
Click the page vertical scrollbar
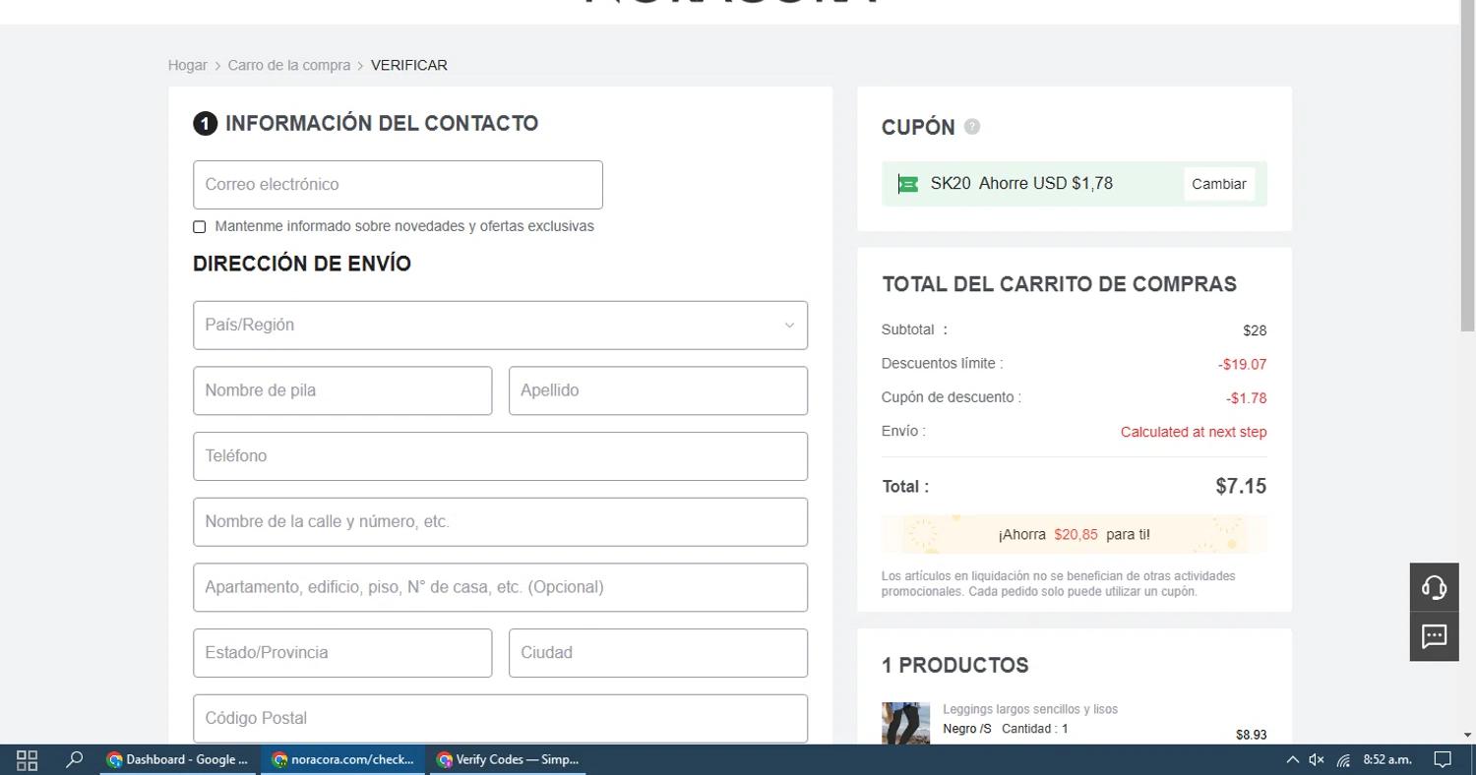[x=1467, y=167]
